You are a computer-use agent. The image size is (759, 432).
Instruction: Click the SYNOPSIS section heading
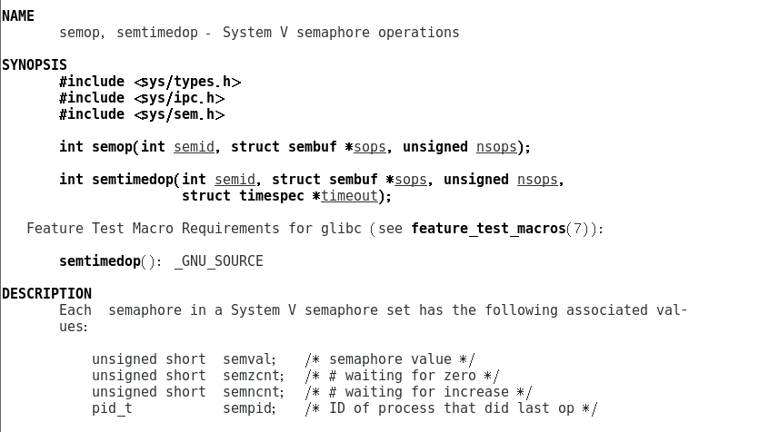(x=35, y=65)
